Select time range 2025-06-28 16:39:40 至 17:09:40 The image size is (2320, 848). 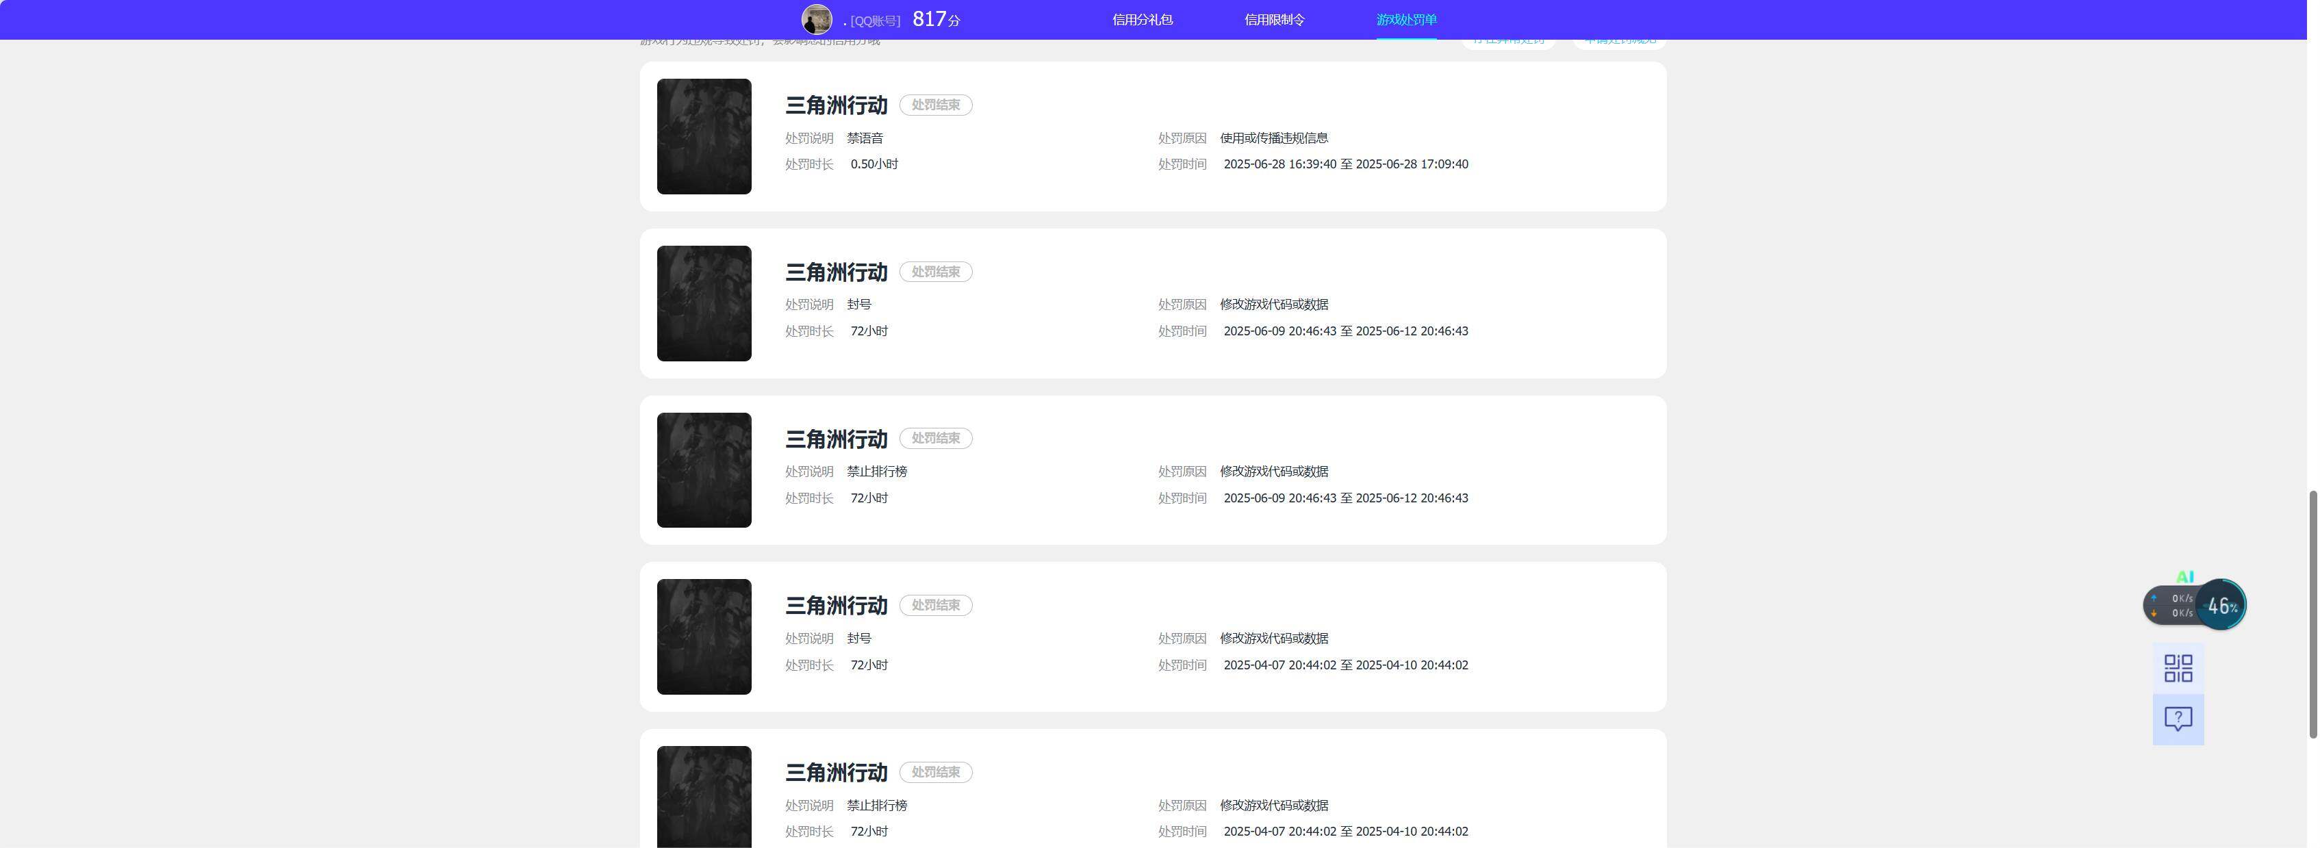tap(1346, 164)
